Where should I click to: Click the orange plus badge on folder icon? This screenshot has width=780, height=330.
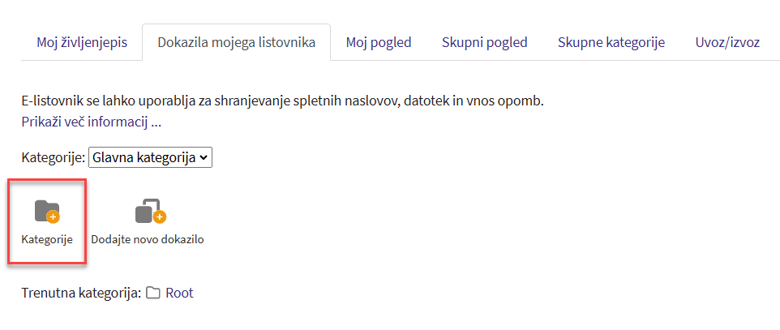[54, 216]
